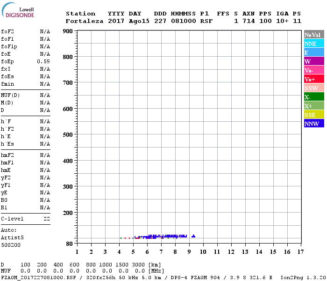Click the h`Es parameter label
The width and height of the screenshot is (327, 281).
[7, 144]
